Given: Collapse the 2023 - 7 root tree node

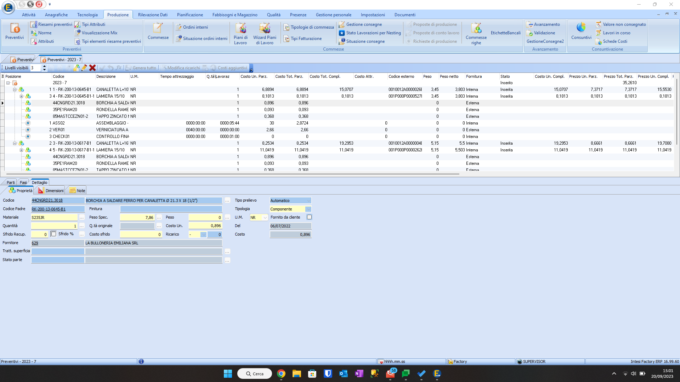Looking at the screenshot, I should tap(8, 83).
